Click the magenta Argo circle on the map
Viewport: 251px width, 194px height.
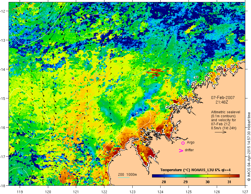coord(73,78)
